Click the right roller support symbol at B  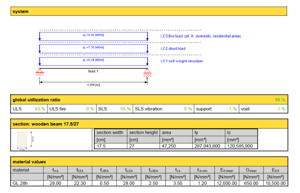click(148, 73)
